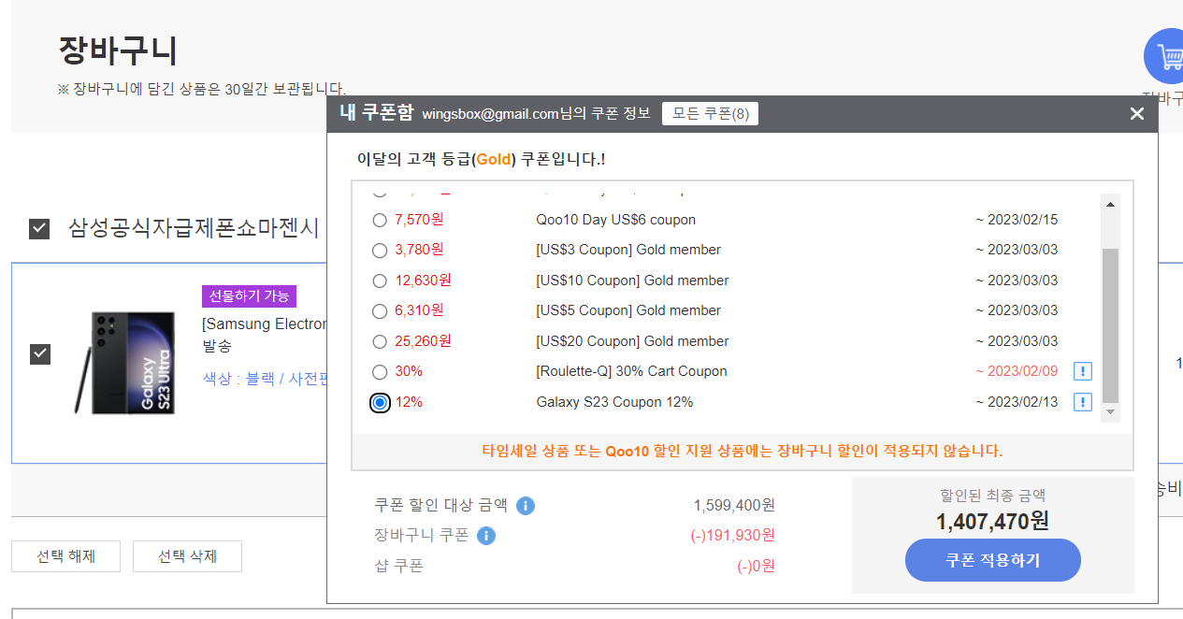Open the Galaxy S23 Ultra product thumbnail
This screenshot has height=619, width=1183.
(125, 363)
